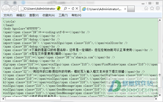Click the comment '//用控件的ID取得控件的句柄'
163x102 pixels.
[x=50, y=71]
